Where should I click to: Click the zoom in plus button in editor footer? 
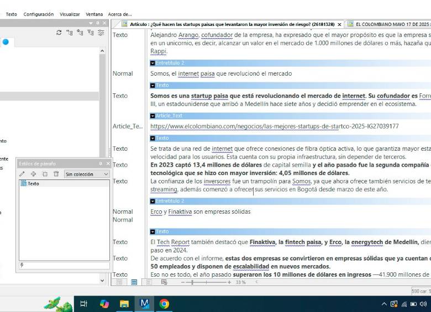[x=229, y=282]
